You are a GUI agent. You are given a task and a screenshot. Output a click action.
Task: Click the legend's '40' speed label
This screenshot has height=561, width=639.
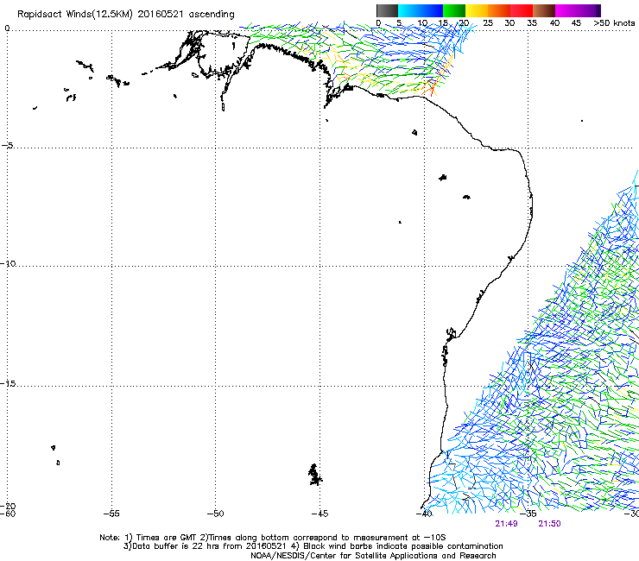click(x=554, y=22)
